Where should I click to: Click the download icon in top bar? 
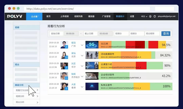pyautogui.click(x=150, y=16)
